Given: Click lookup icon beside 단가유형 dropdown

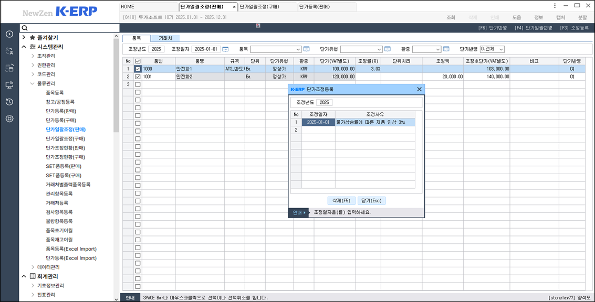Looking at the screenshot, I should click(x=388, y=49).
